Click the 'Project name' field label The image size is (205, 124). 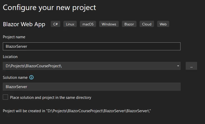[x=14, y=37]
